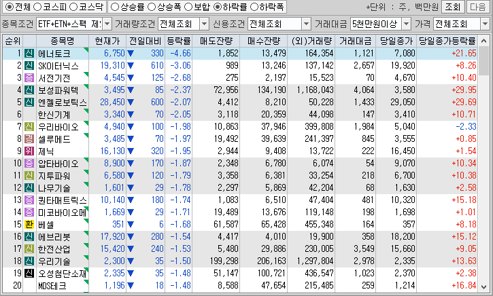
Task: Click the 신 badge icon for 한전산업
Action: pyautogui.click(x=29, y=249)
